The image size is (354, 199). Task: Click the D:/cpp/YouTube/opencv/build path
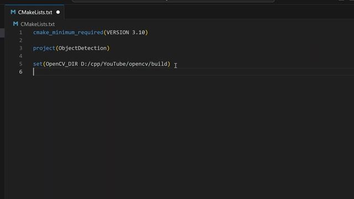pos(124,64)
